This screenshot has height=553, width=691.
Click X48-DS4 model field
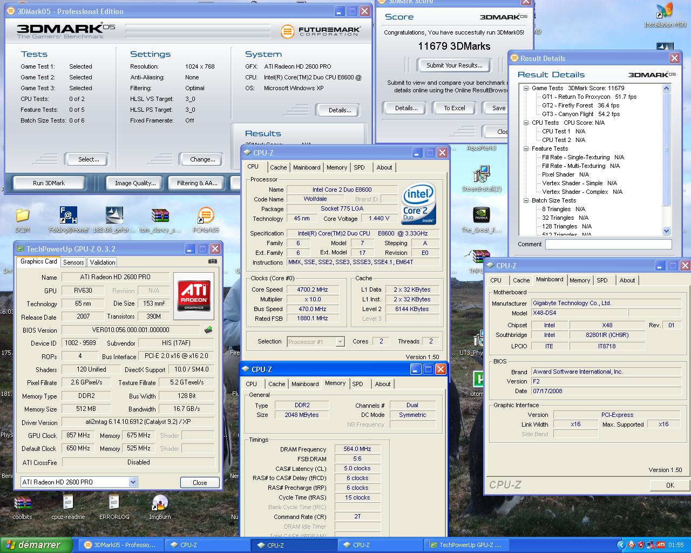pos(579,313)
